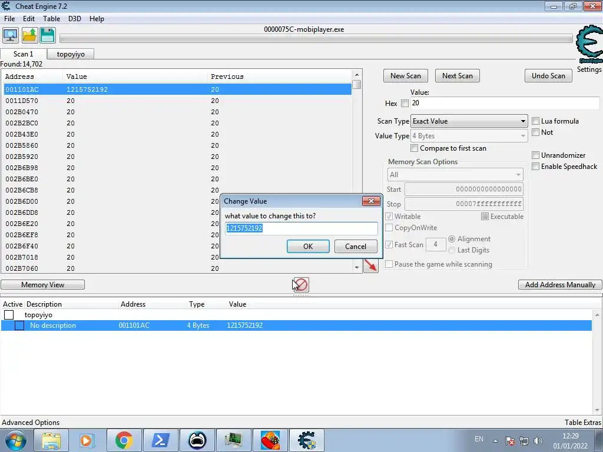The image size is (603, 452).
Task: Open the Help menu
Action: [97, 19]
